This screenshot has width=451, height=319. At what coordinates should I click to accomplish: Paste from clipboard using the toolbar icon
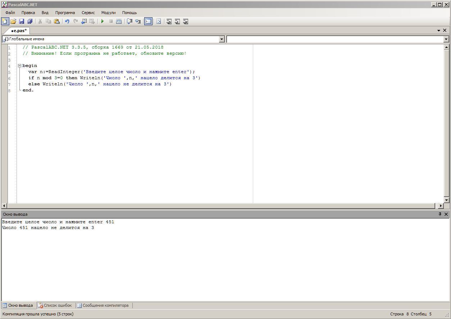(x=57, y=22)
